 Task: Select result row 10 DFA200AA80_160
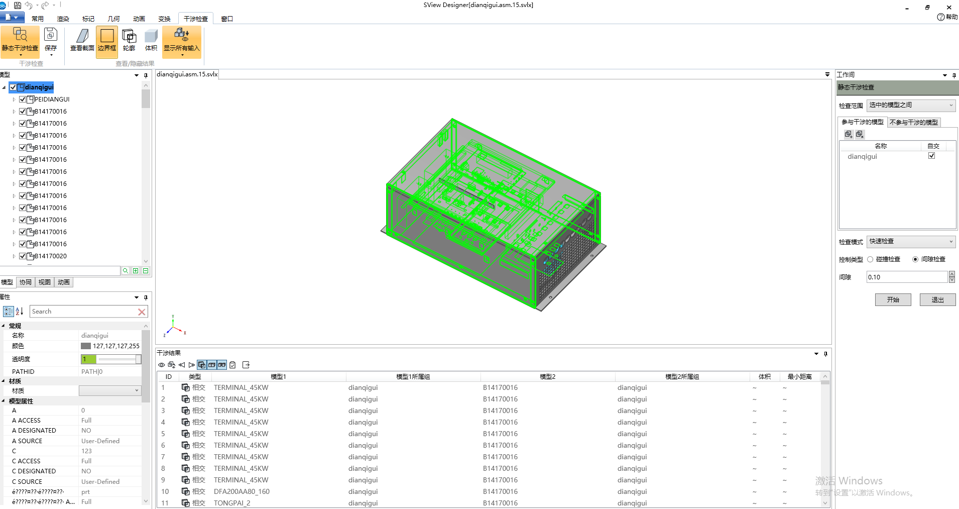click(x=490, y=491)
